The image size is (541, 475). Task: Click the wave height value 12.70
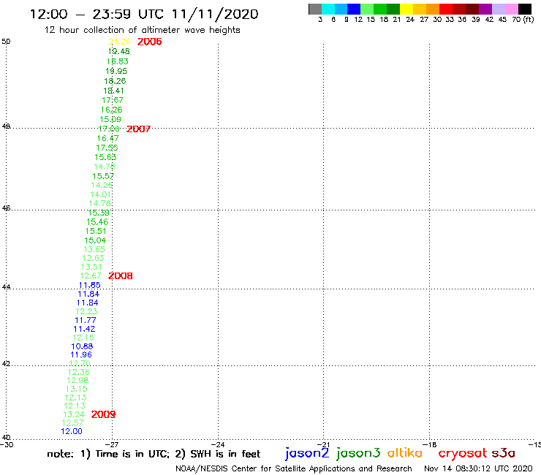pyautogui.click(x=80, y=363)
